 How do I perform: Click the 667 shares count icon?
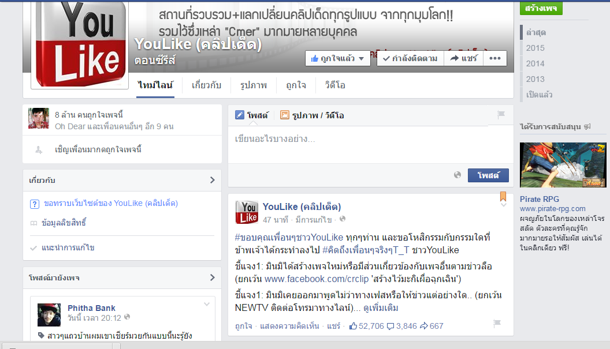coord(424,326)
